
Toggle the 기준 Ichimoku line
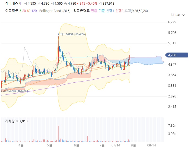point(102,11)
